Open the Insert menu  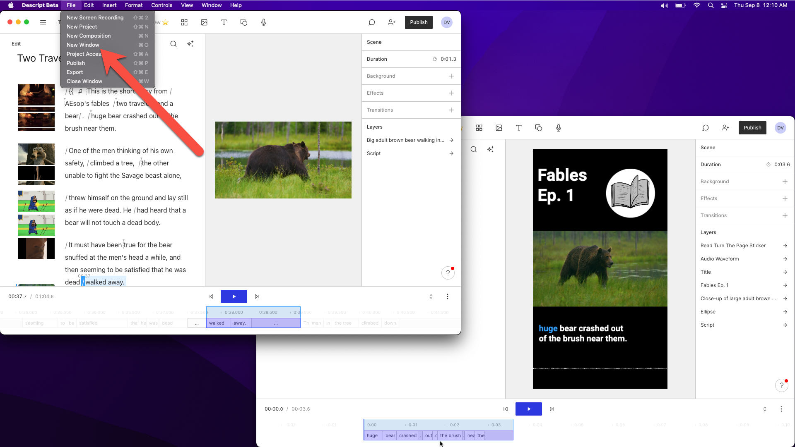(x=109, y=5)
